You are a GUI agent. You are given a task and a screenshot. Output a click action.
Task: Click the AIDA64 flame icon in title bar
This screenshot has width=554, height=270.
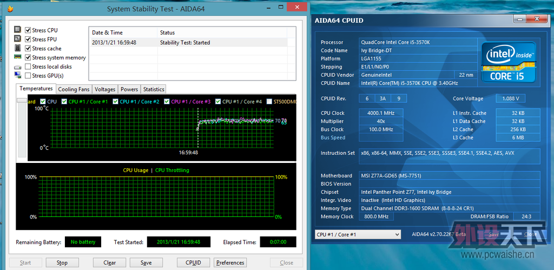(11, 9)
